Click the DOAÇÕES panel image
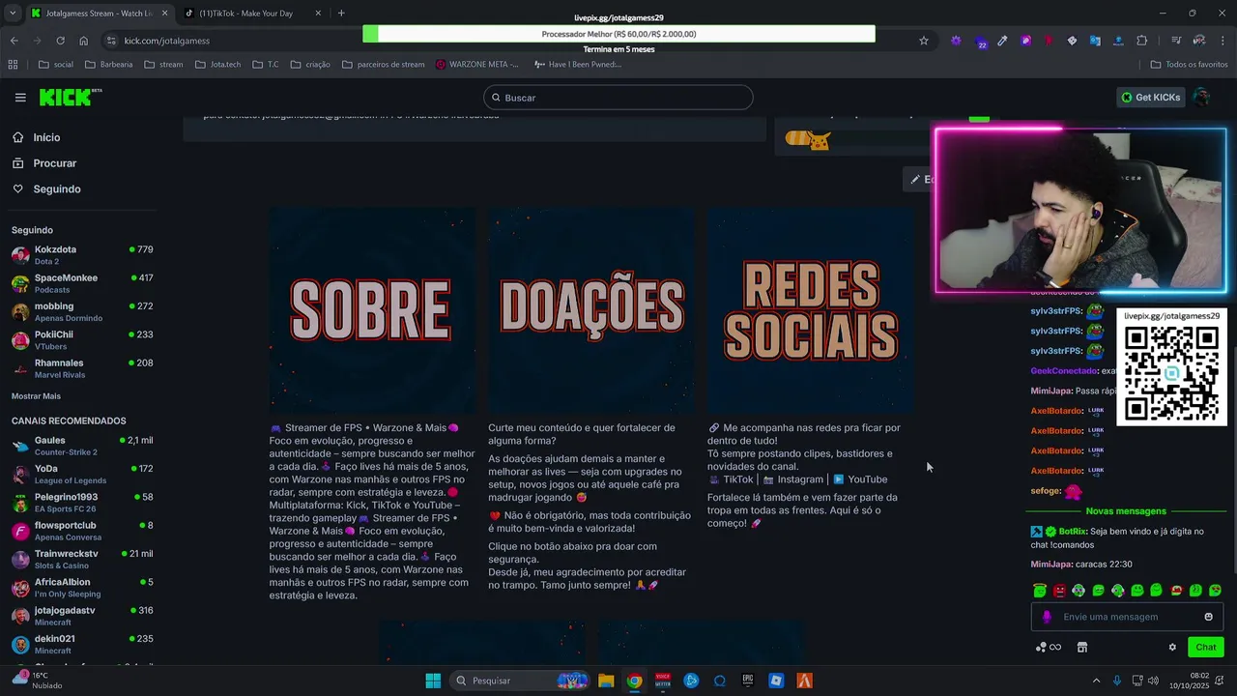The width and height of the screenshot is (1237, 696). tap(591, 310)
